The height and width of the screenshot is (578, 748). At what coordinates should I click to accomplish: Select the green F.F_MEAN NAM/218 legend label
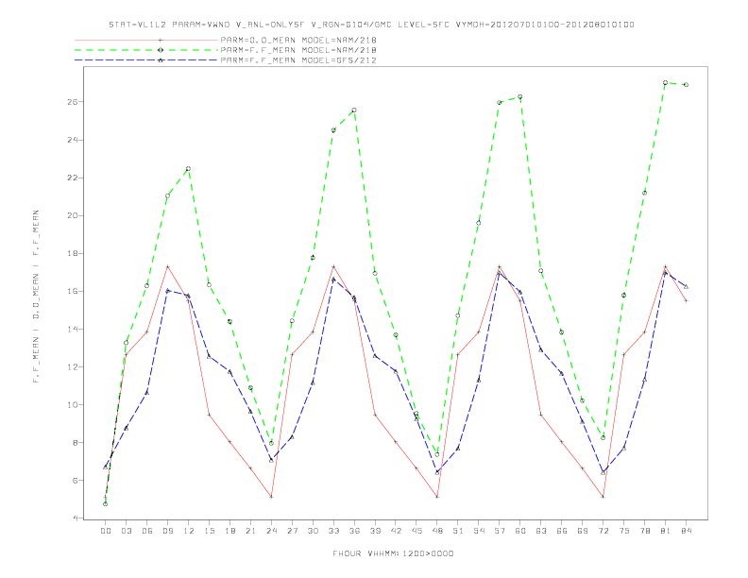pos(298,50)
